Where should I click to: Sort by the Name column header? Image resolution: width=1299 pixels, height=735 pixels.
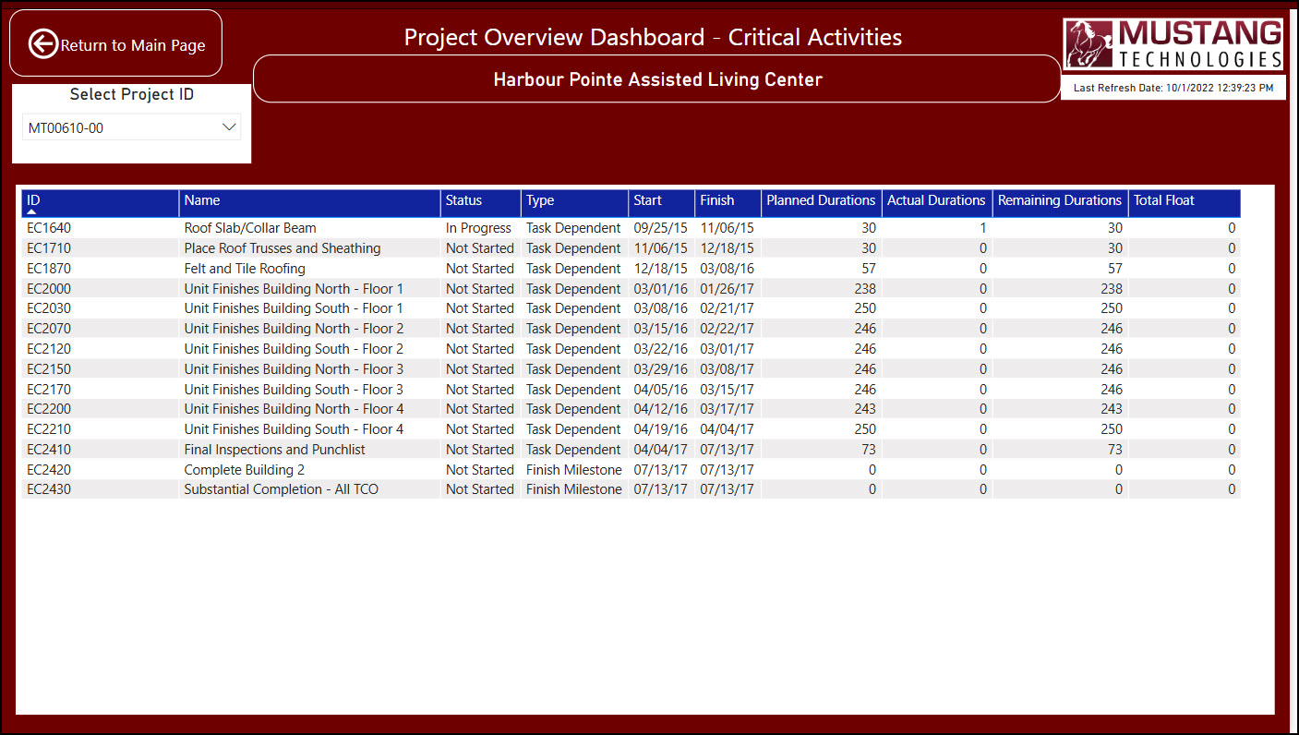[202, 200]
